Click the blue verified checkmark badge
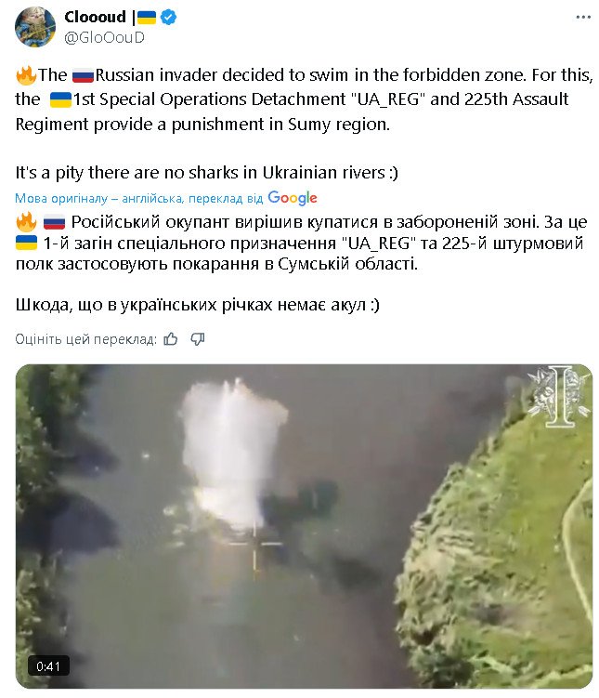The height and width of the screenshot is (698, 599). pos(168,18)
